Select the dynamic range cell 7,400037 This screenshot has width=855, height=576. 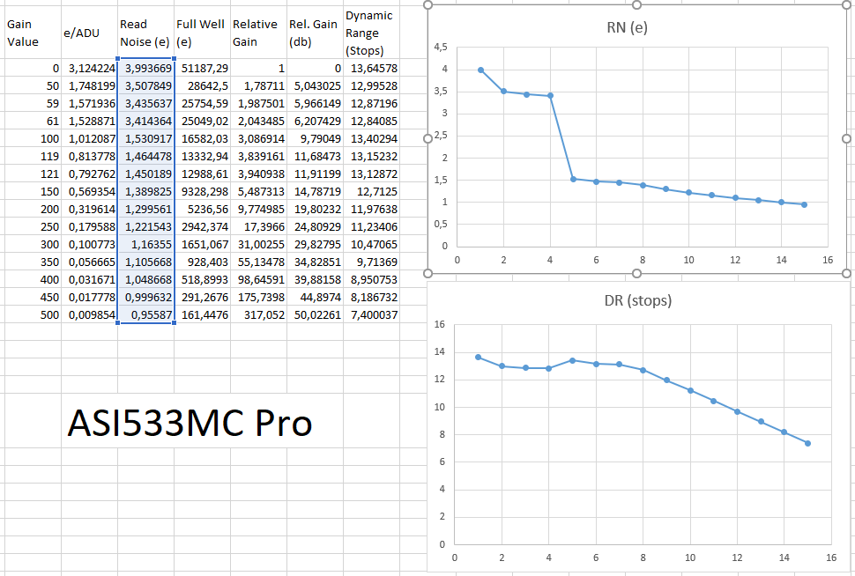point(371,314)
